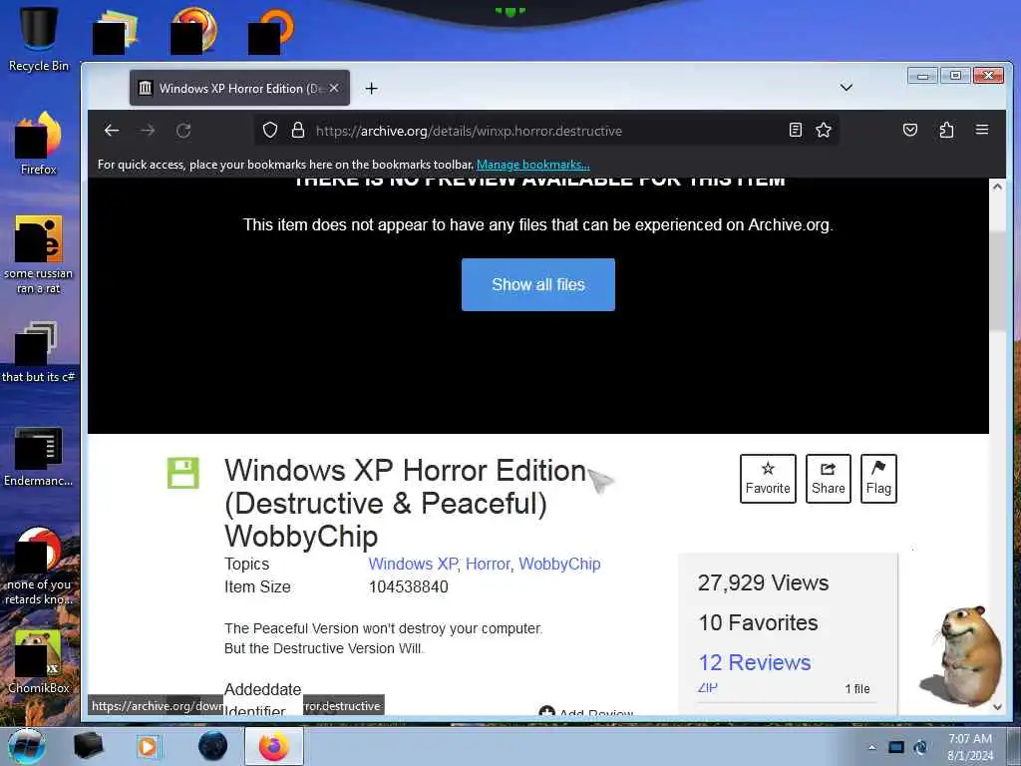The width and height of the screenshot is (1021, 766).
Task: Flag this archive item
Action: coord(878,479)
